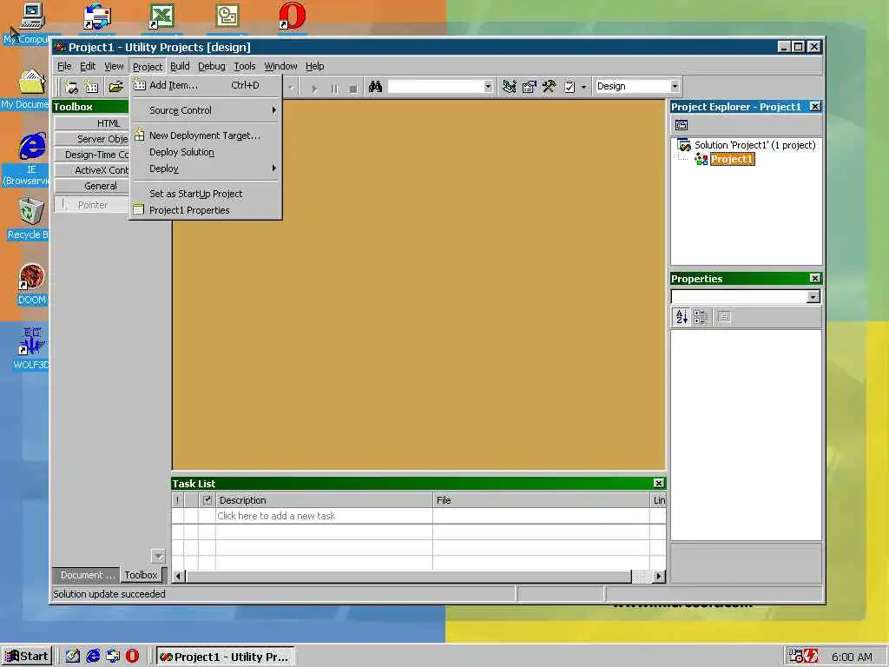Click the Start (play) debug icon
The width and height of the screenshot is (889, 667).
(314, 89)
